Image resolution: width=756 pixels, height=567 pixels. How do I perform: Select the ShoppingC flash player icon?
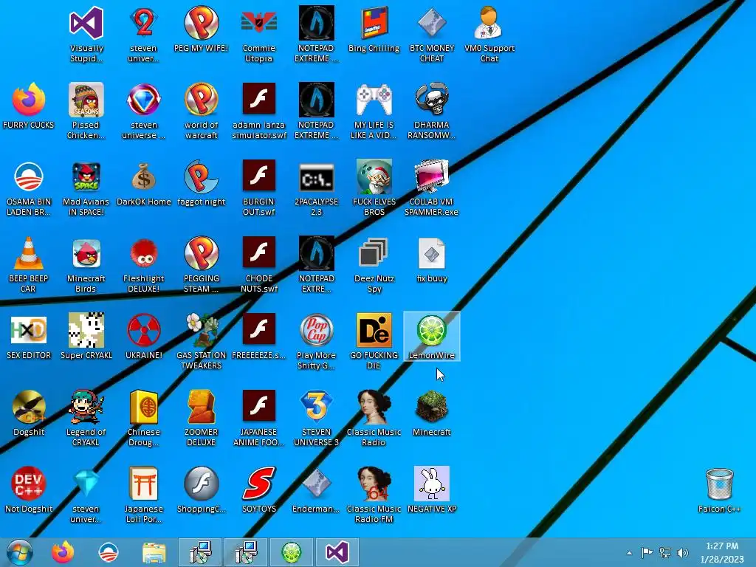[x=201, y=490]
